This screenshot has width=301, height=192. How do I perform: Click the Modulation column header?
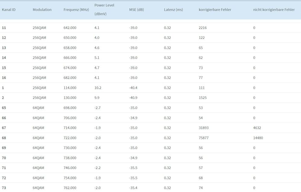(x=42, y=10)
